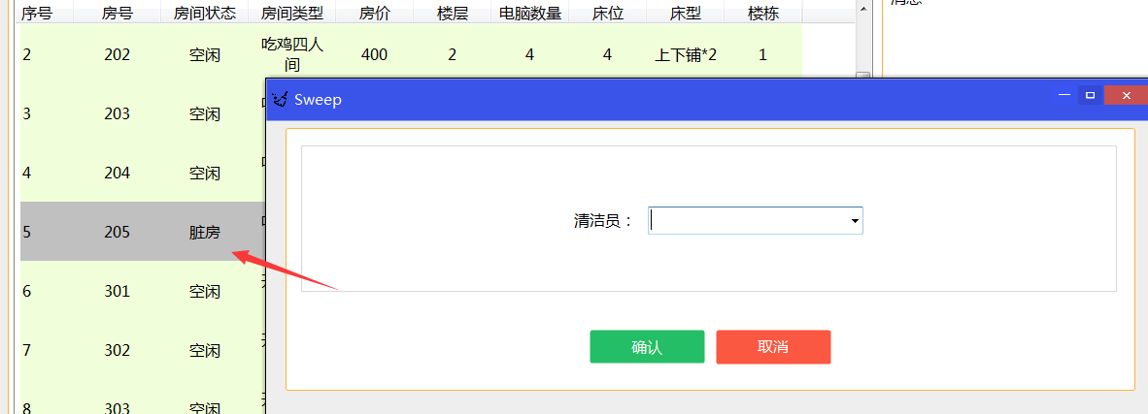Sort by 房价 column header
This screenshot has width=1148, height=414.
[x=375, y=14]
